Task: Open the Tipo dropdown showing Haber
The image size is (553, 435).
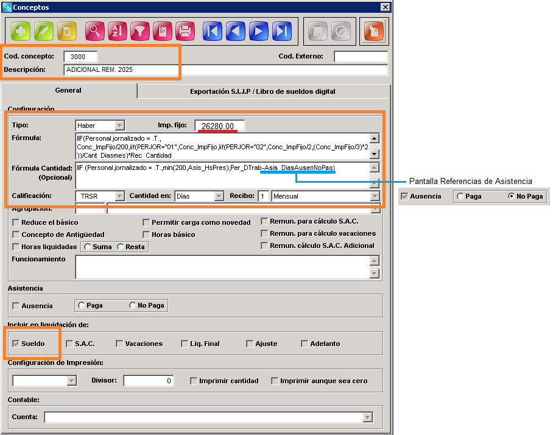Action: pos(120,126)
